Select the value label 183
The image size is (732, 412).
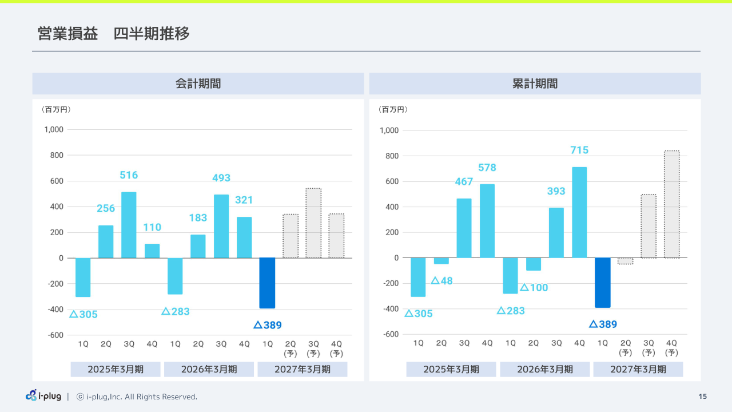pyautogui.click(x=198, y=218)
